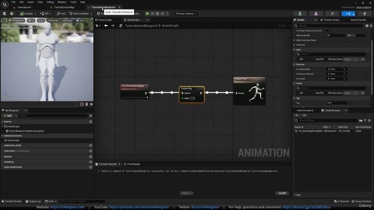This screenshot has height=210, width=374.
Task: Switch to the TutorialLevel tab
Action: coord(24,8)
